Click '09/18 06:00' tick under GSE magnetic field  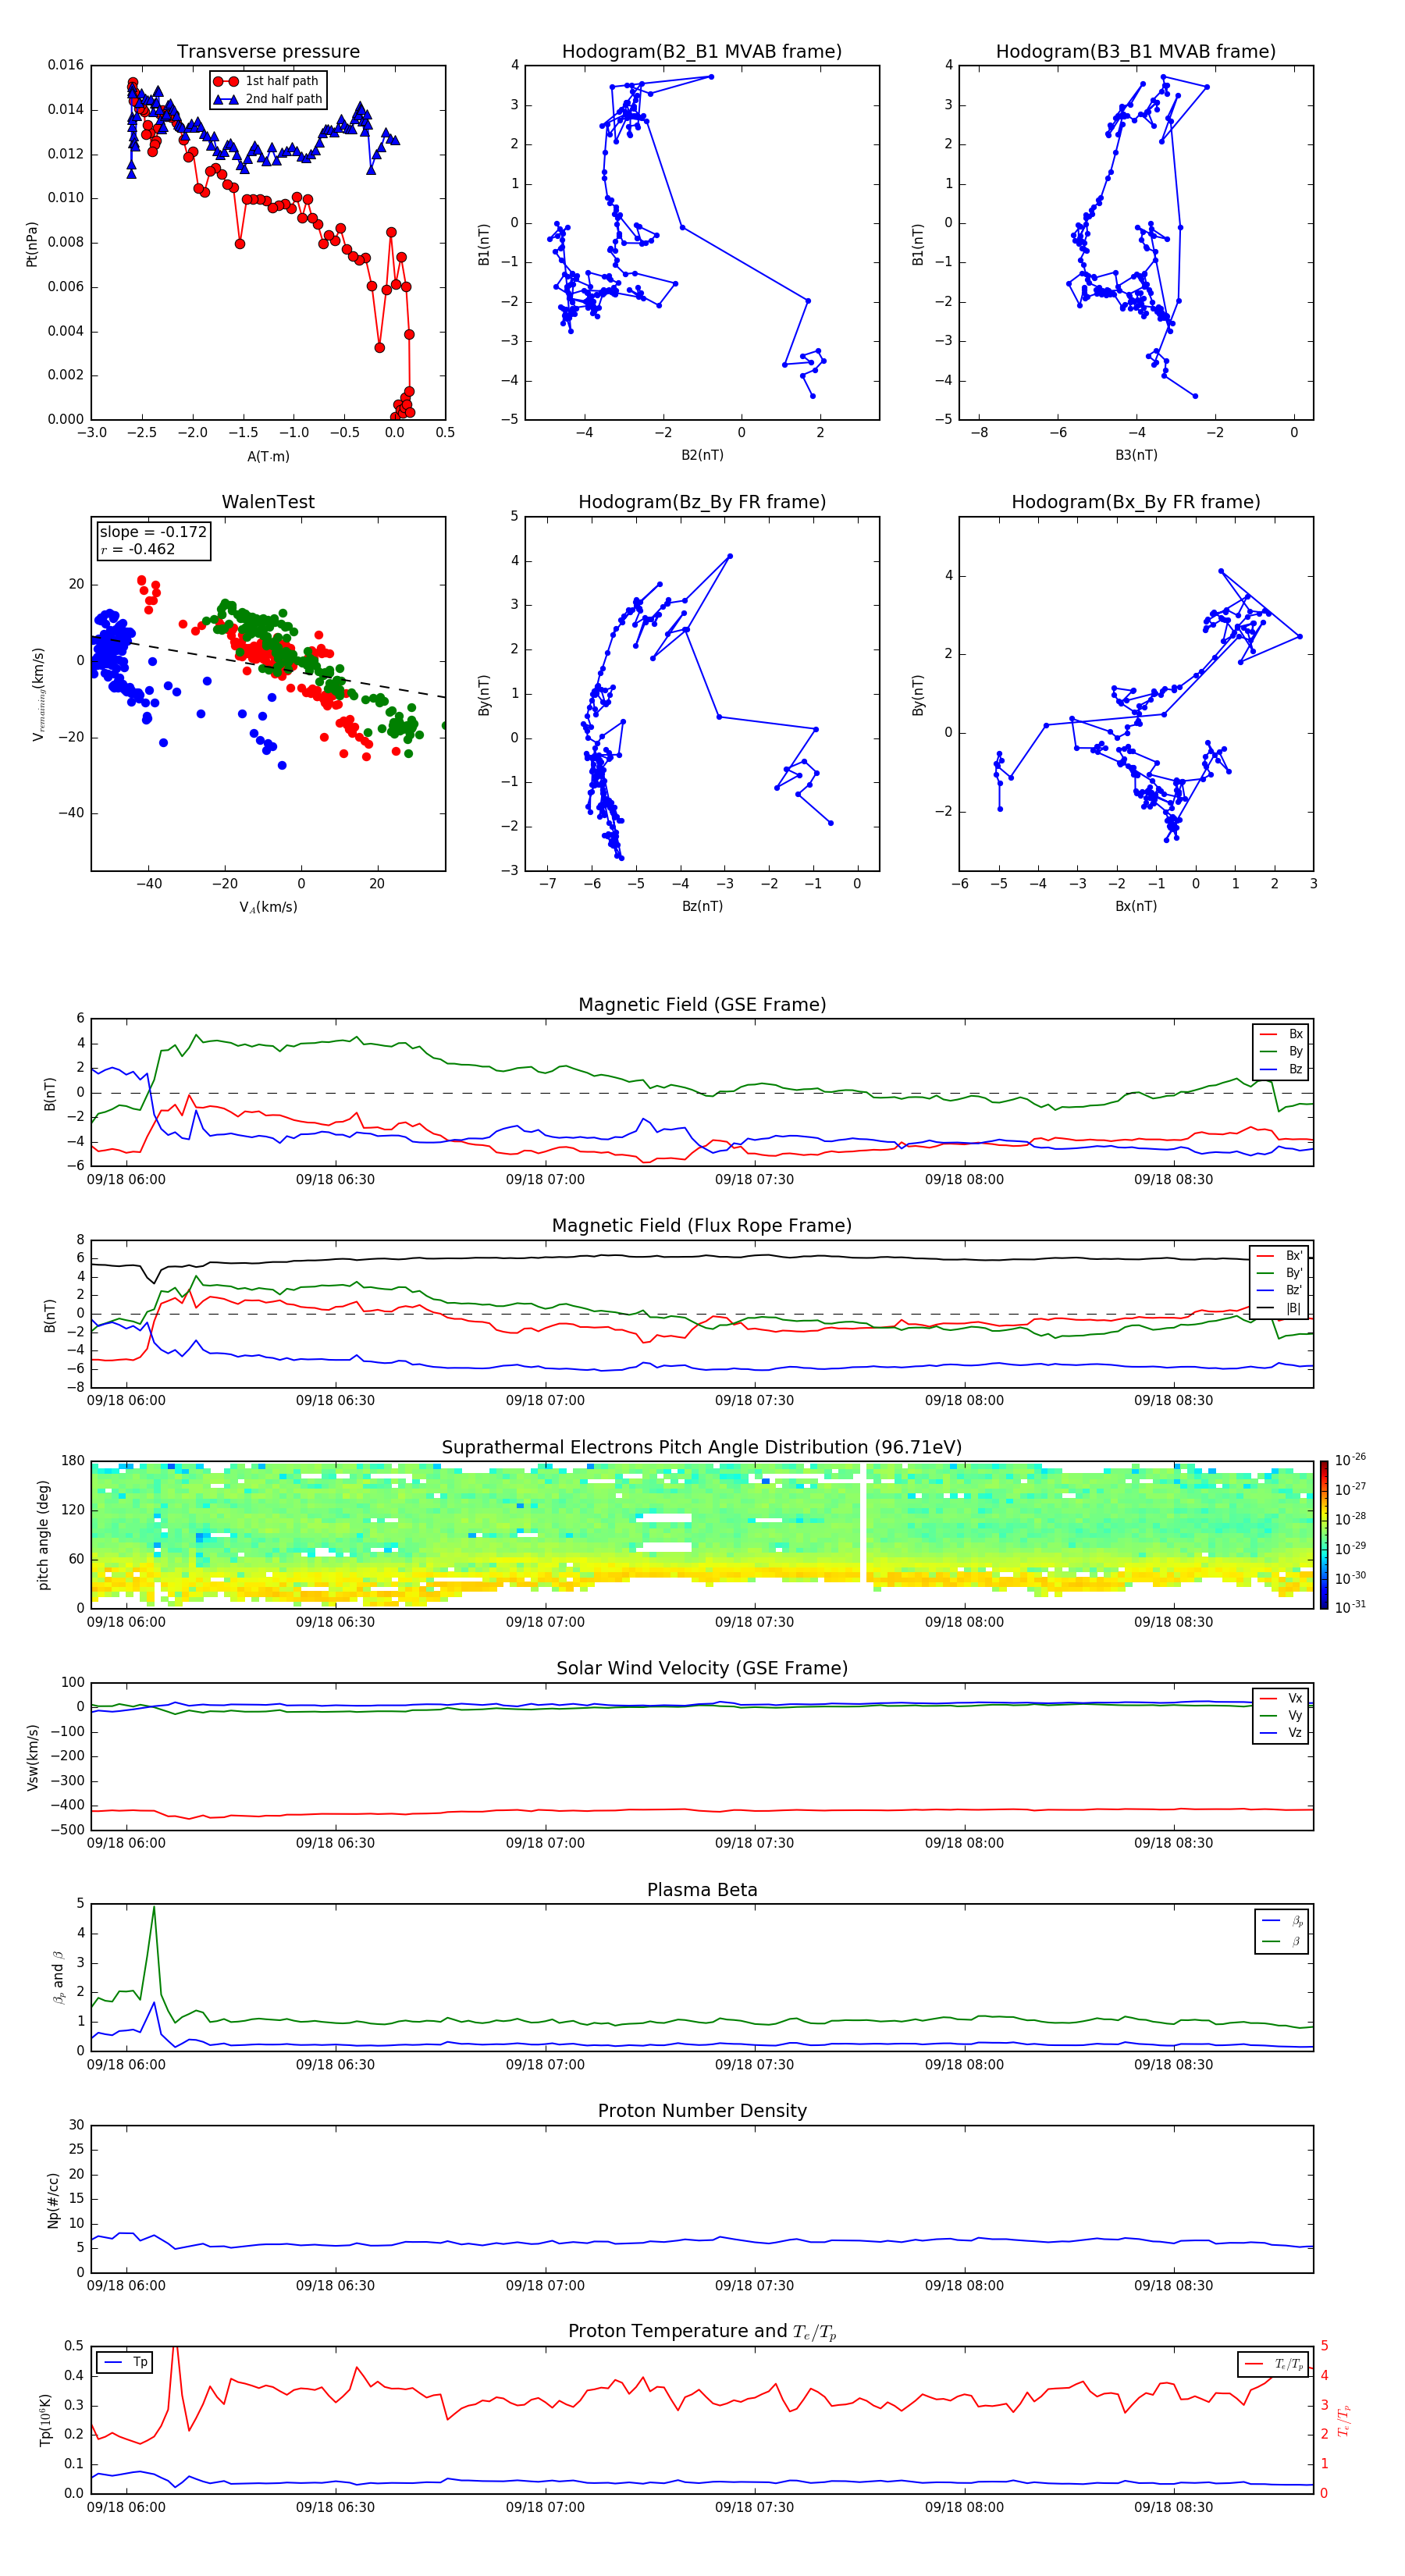(126, 1180)
